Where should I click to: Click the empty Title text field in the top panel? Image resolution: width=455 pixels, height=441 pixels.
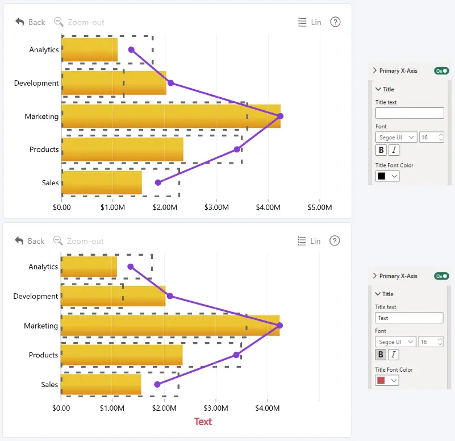tap(410, 113)
